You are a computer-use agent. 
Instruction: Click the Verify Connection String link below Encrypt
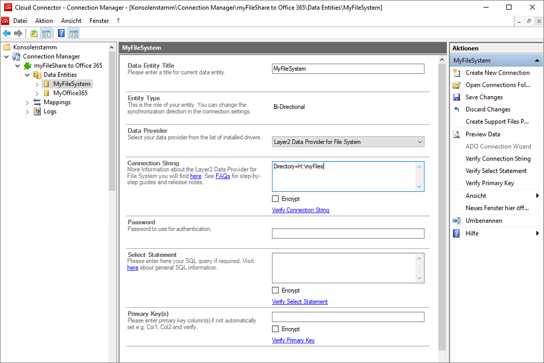(x=301, y=210)
